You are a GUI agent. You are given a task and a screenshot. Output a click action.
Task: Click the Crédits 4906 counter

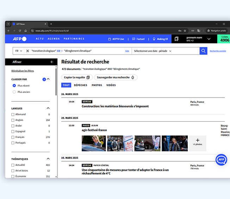[224, 39]
